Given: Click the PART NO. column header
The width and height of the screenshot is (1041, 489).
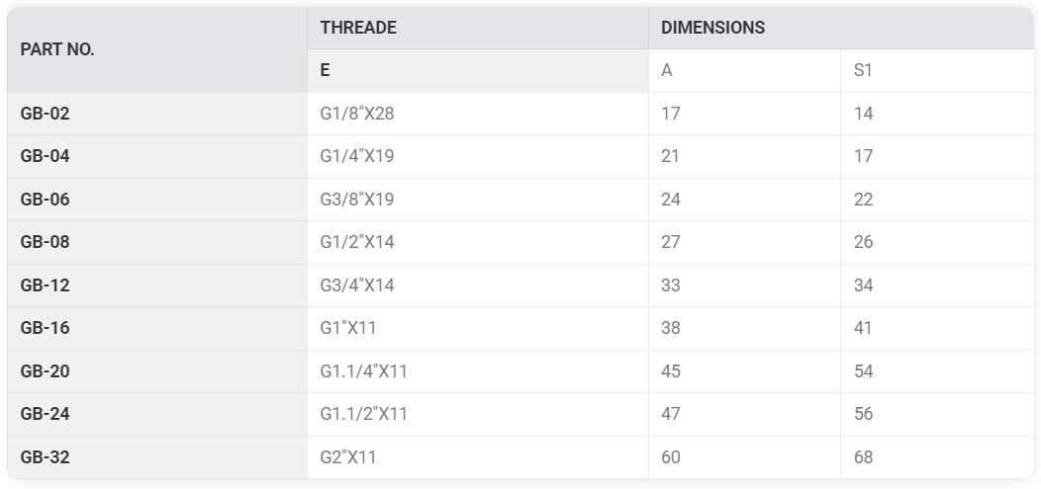Looking at the screenshot, I should 157,49.
